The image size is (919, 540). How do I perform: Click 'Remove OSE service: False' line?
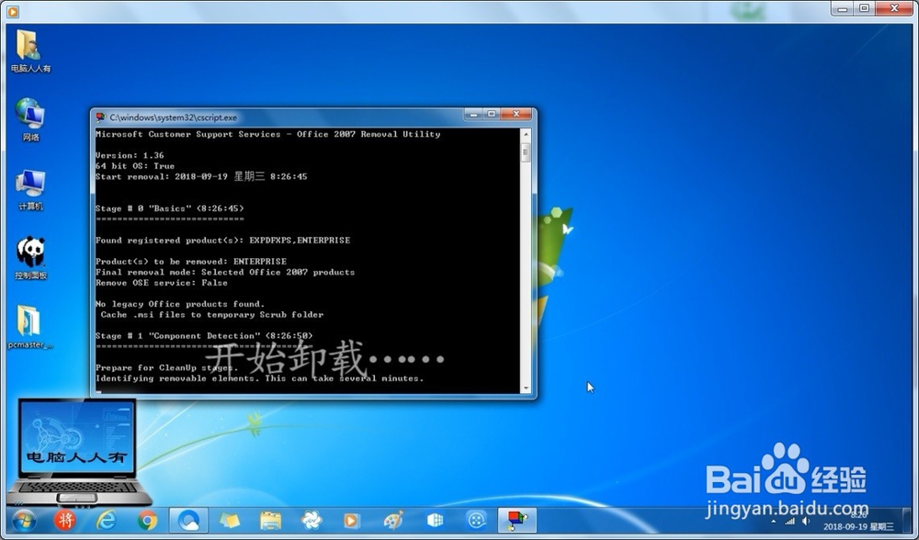point(161,283)
